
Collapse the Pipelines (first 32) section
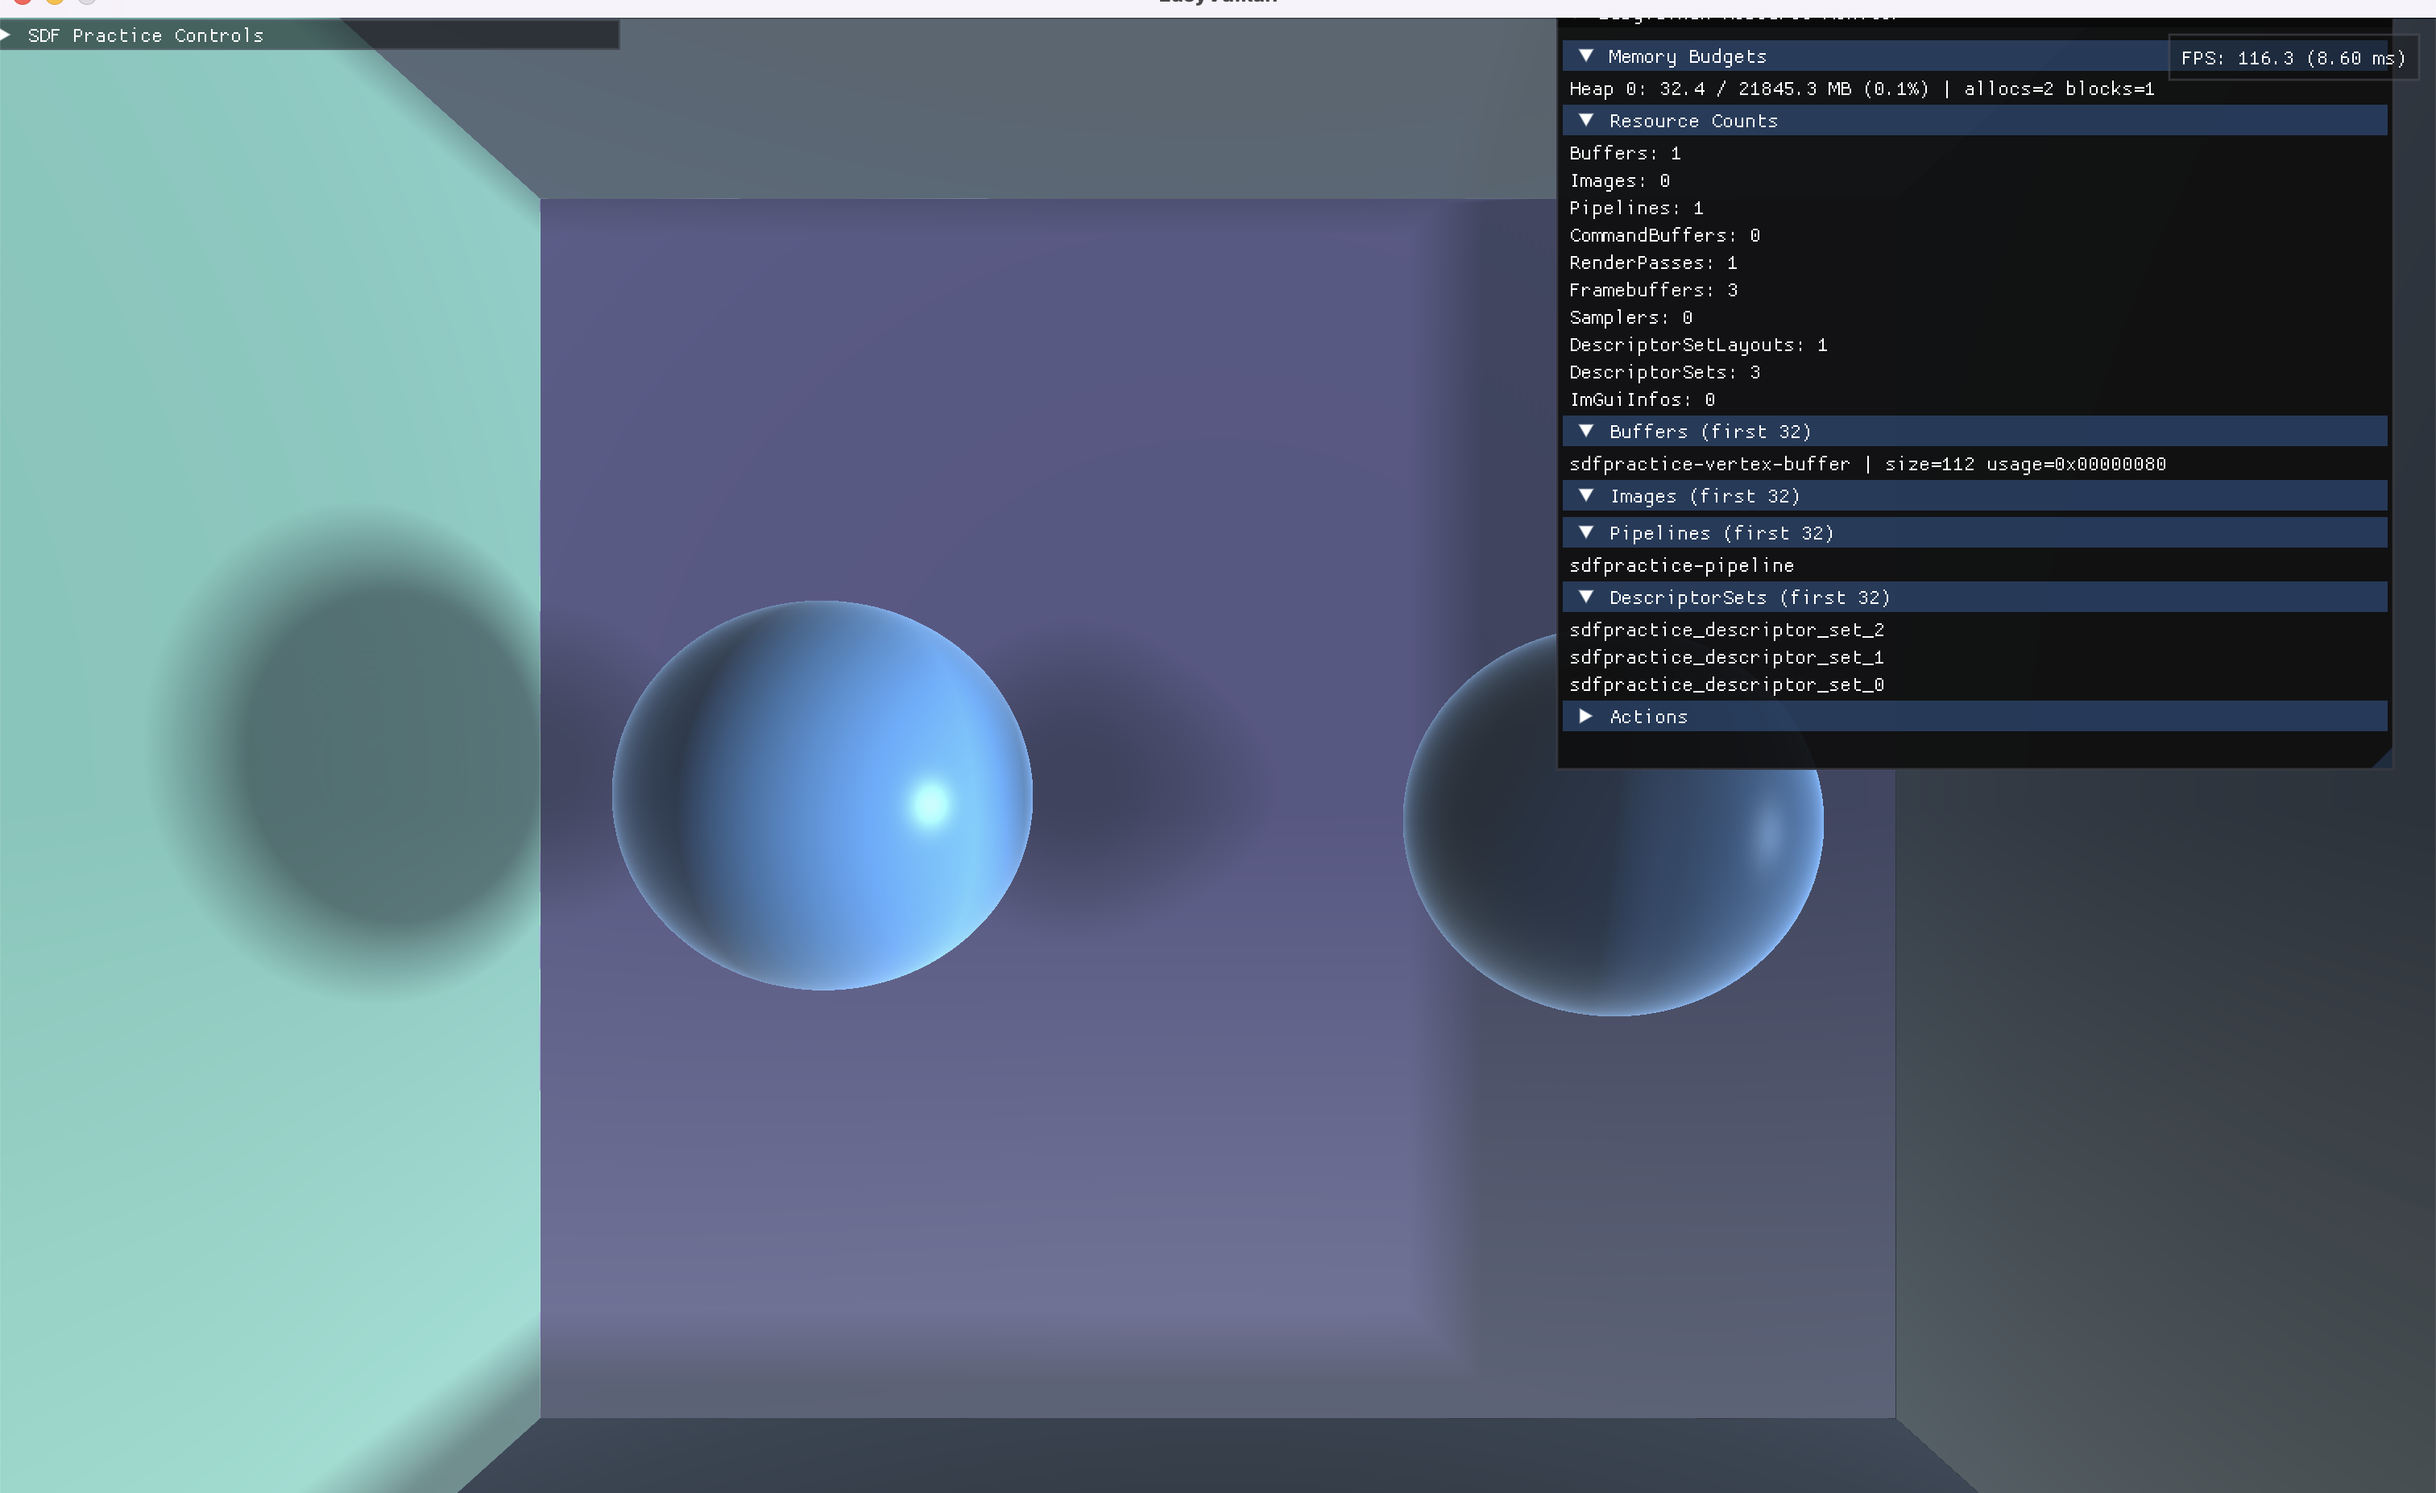coord(1974,534)
